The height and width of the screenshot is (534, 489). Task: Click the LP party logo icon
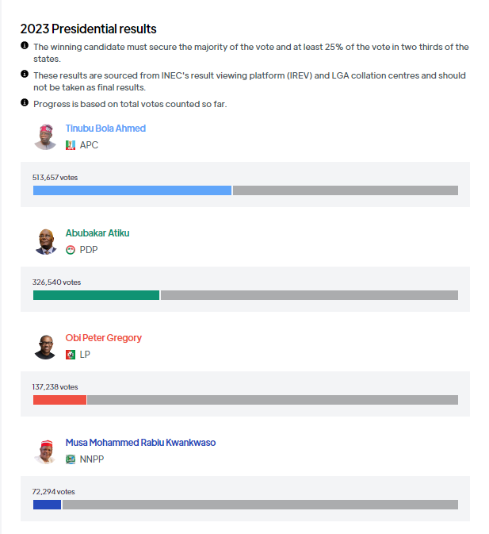coord(71,355)
